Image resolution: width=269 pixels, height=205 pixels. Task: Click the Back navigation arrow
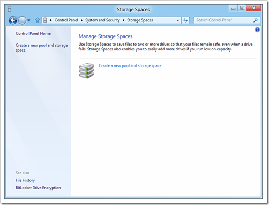click(13, 20)
